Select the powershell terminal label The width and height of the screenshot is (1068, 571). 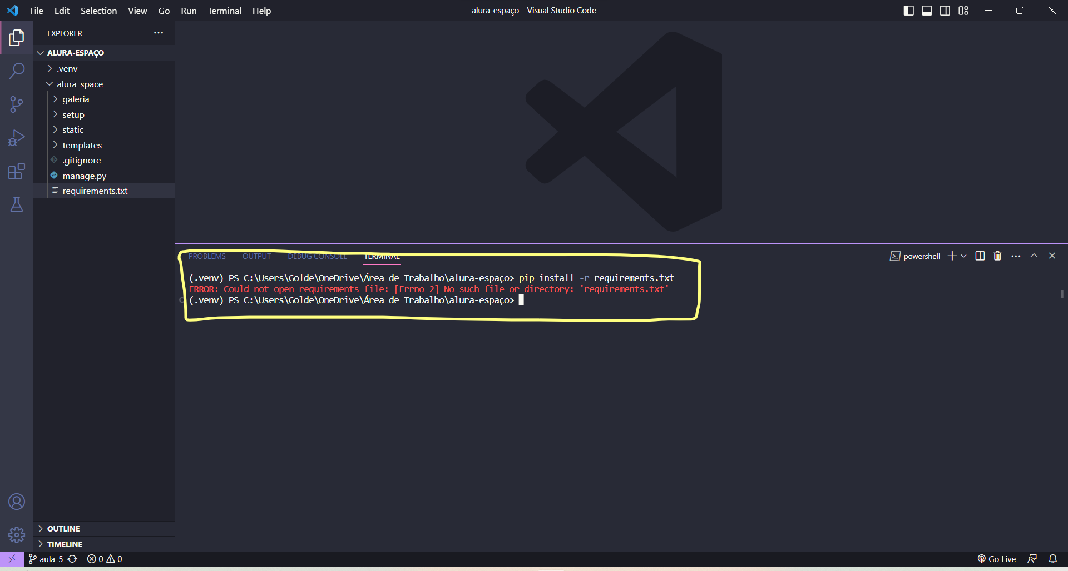tap(915, 256)
